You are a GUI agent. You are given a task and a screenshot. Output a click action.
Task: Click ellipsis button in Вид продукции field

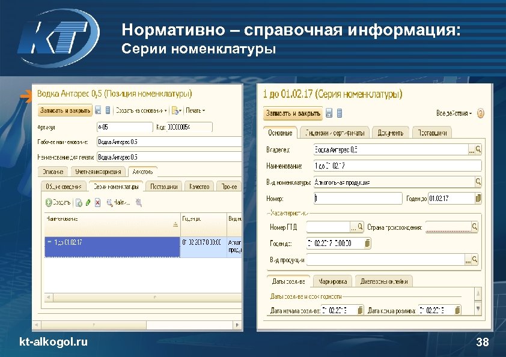click(468, 260)
